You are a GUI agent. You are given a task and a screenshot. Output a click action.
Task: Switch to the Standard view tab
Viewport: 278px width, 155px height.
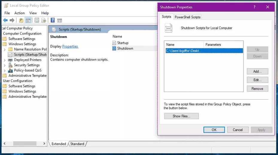[x=77, y=144]
